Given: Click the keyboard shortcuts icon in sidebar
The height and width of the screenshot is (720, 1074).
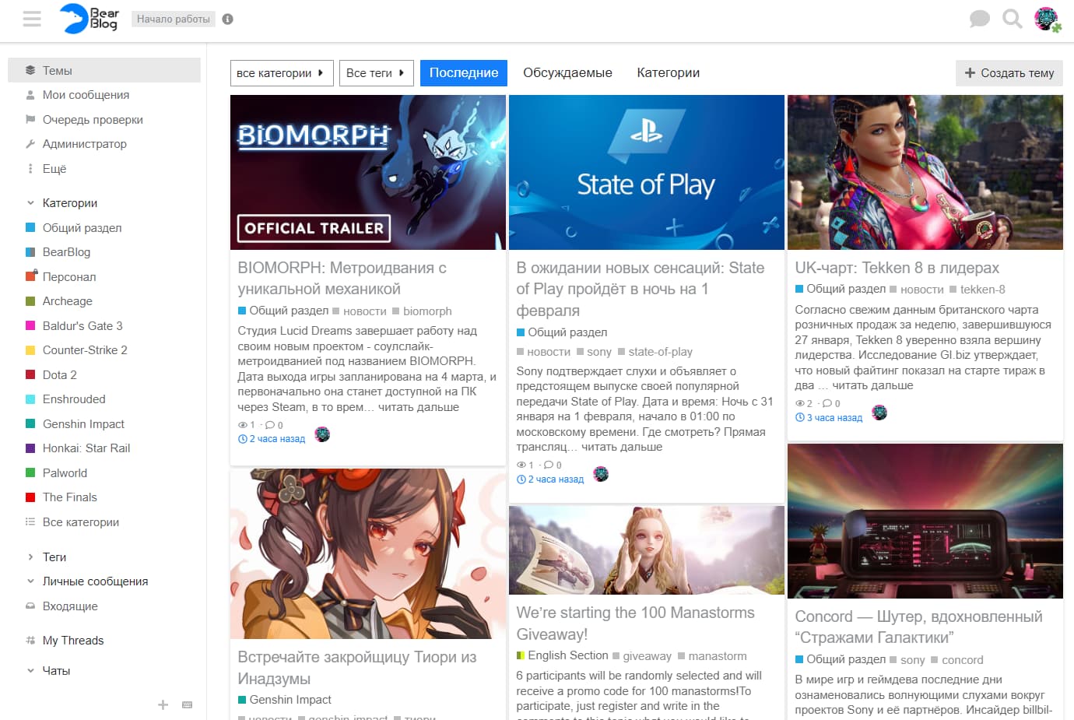Looking at the screenshot, I should click(187, 704).
